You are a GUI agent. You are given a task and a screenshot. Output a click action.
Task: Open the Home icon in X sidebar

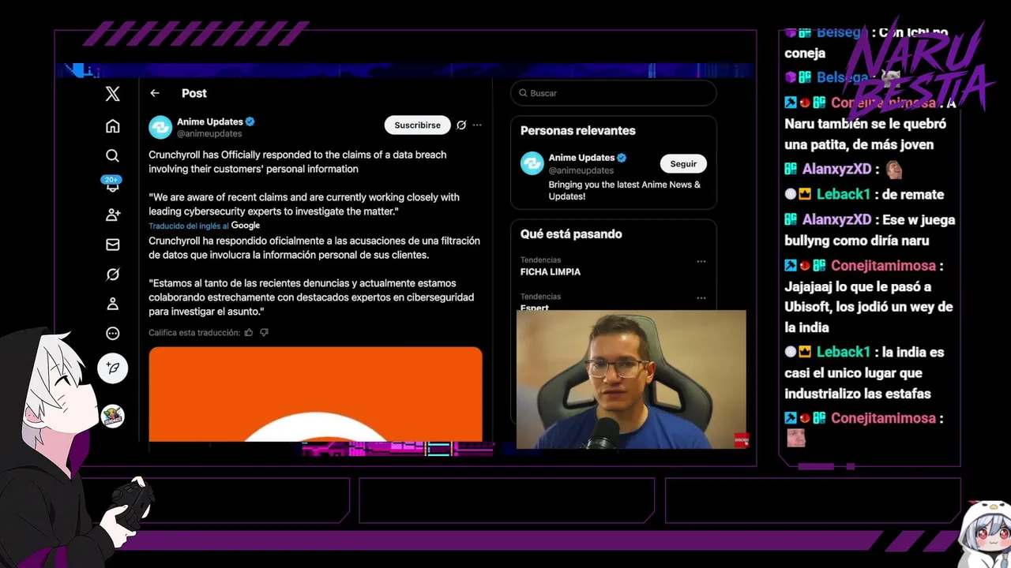[x=112, y=126]
